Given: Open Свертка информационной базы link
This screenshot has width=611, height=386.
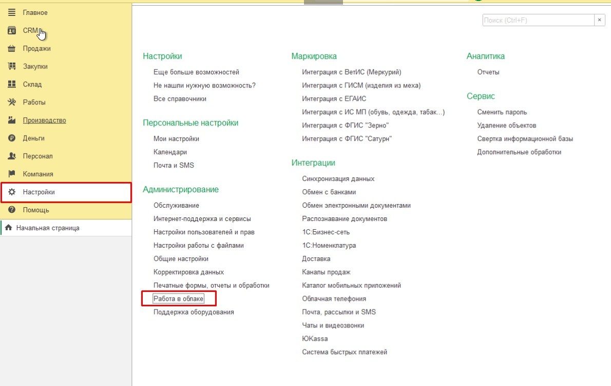Looking at the screenshot, I should (x=525, y=139).
